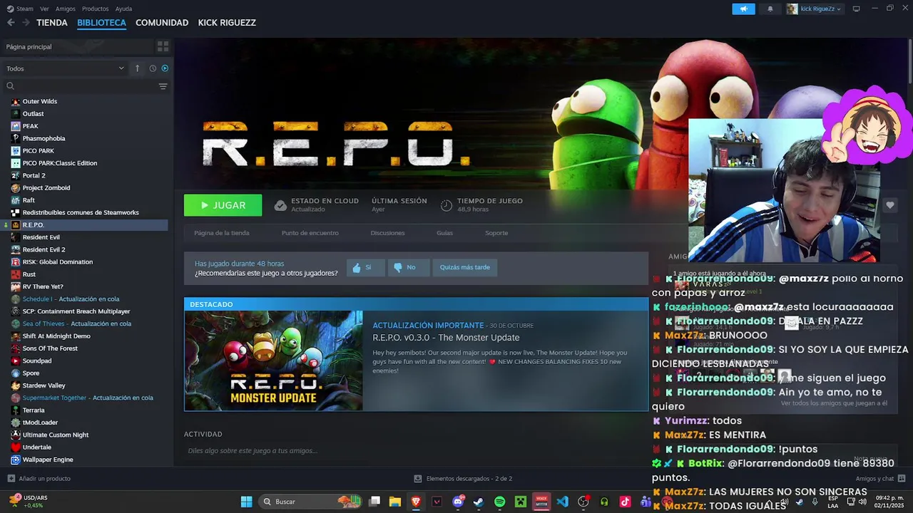913x513 pixels.
Task: Open the Guías tab
Action: [x=444, y=233]
